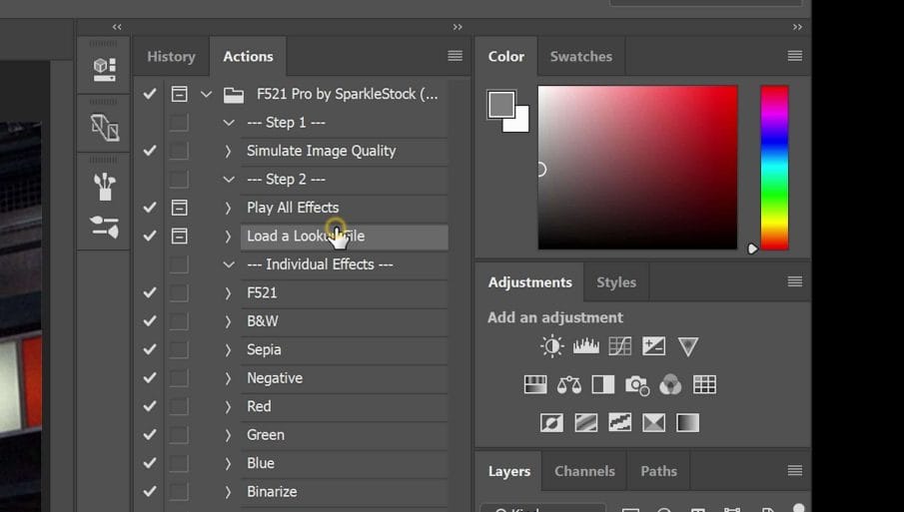The image size is (904, 512).
Task: Add a Photo Filter adjustment
Action: tap(636, 385)
